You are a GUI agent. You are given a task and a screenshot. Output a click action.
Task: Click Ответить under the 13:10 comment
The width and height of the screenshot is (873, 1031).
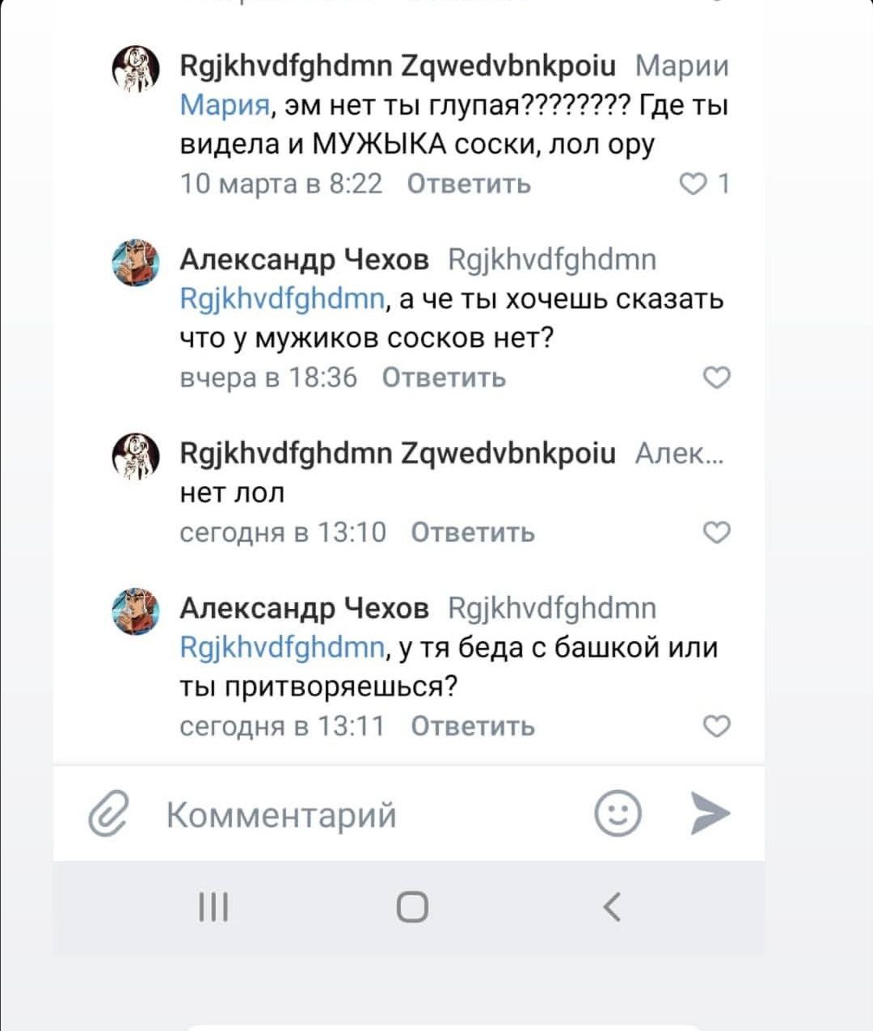point(473,533)
